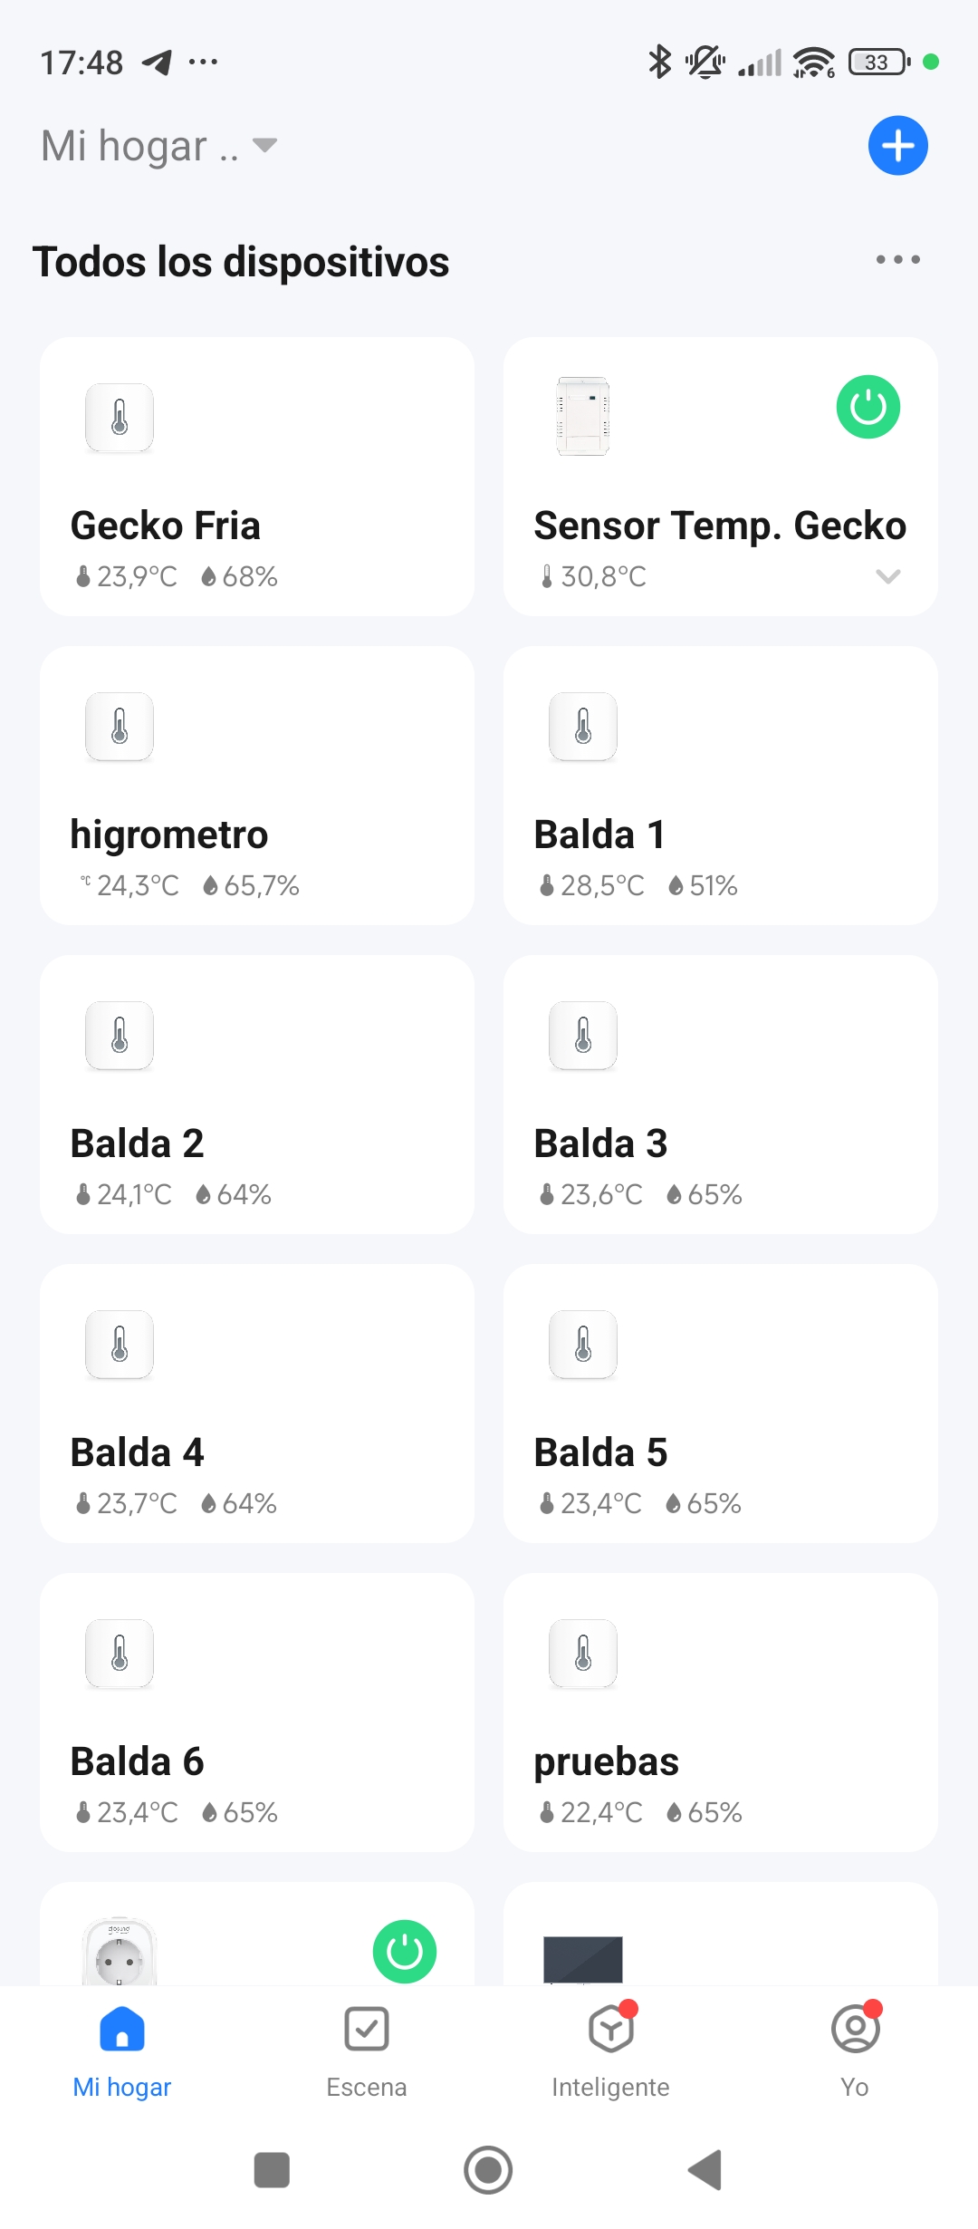Screen dimensions: 978x2229
Task: Toggle the smart plug power button
Action: pos(404,1952)
